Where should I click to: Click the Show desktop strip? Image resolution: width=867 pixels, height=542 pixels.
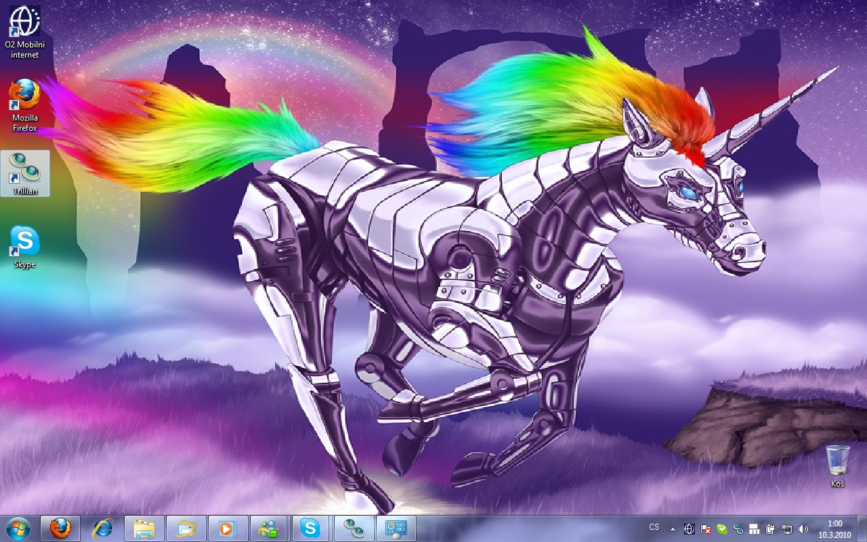pyautogui.click(x=862, y=528)
